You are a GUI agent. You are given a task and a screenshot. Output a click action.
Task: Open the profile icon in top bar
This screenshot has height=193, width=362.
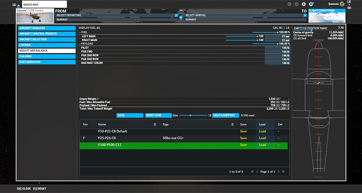[304, 4]
